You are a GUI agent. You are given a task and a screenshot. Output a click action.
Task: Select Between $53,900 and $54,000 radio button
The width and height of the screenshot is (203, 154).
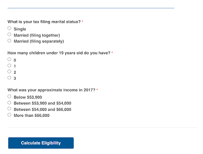9,103
